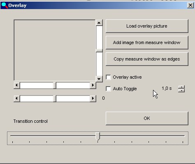Enable the Auto Toggle checkbox
The width and height of the screenshot is (195, 164).
[108, 89]
